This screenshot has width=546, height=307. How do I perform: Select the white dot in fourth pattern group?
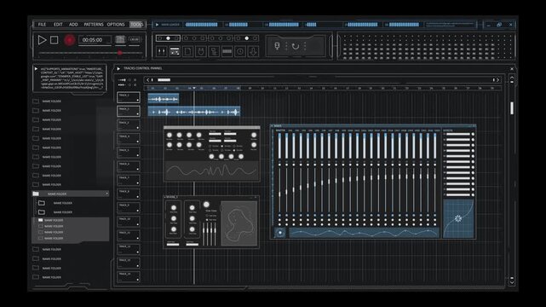coord(246,38)
